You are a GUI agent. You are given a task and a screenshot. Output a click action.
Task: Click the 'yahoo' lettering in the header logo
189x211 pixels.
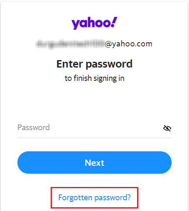click(x=91, y=24)
